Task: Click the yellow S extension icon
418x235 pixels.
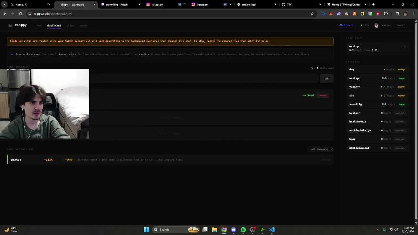Action: point(362,14)
